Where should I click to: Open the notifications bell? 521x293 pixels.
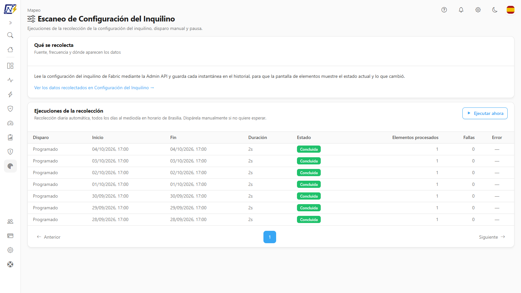coord(461,10)
